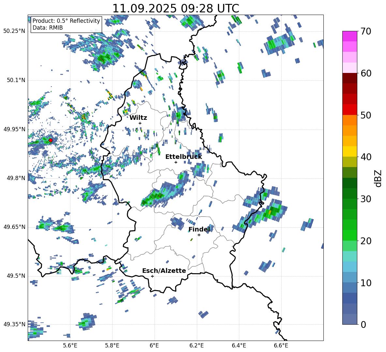386x352 pixels.
Task: Select the Esch/Alzette city label
Action: 164,271
